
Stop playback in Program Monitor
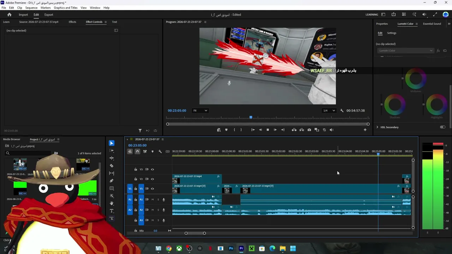pos(268,130)
